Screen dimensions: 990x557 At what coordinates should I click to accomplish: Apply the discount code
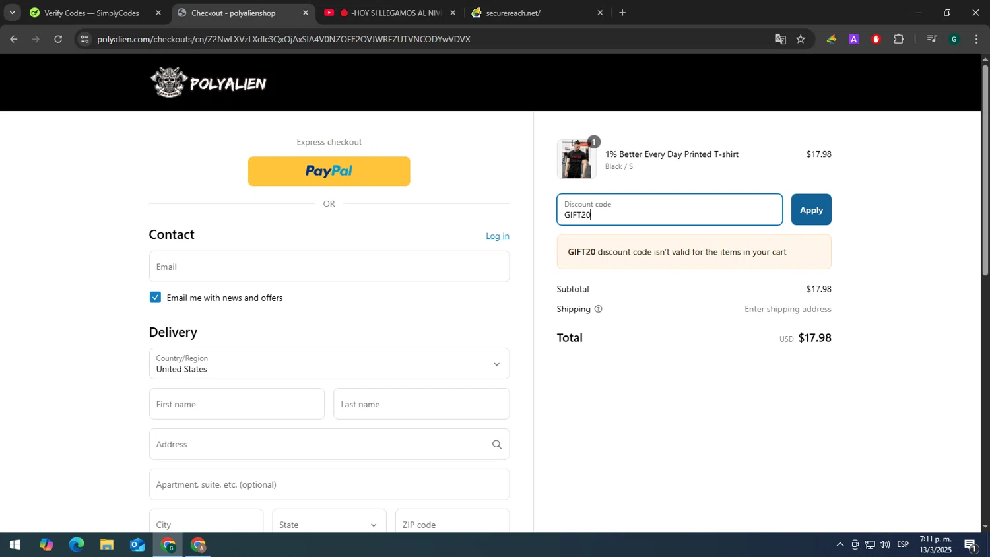point(811,210)
